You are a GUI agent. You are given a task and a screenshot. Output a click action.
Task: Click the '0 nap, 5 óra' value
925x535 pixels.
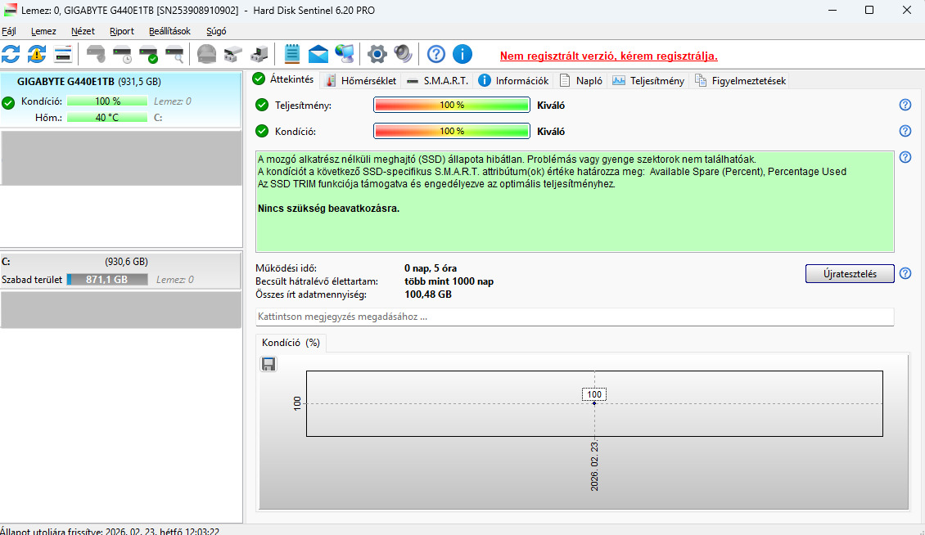click(x=431, y=268)
